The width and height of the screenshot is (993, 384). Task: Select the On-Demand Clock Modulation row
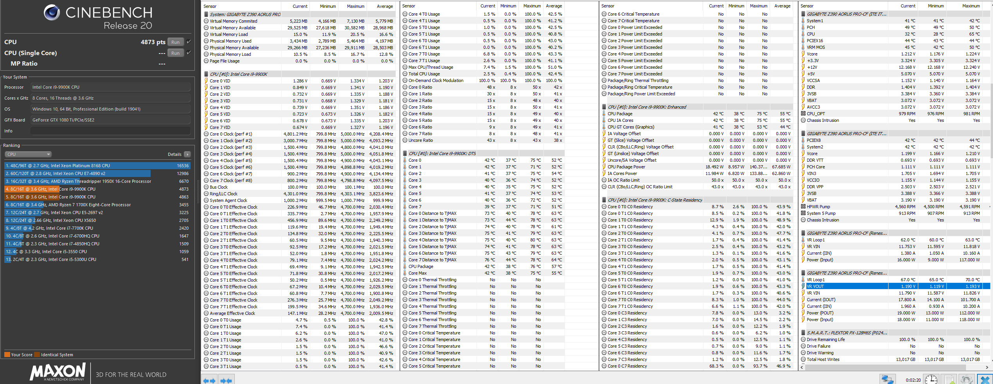tap(483, 80)
